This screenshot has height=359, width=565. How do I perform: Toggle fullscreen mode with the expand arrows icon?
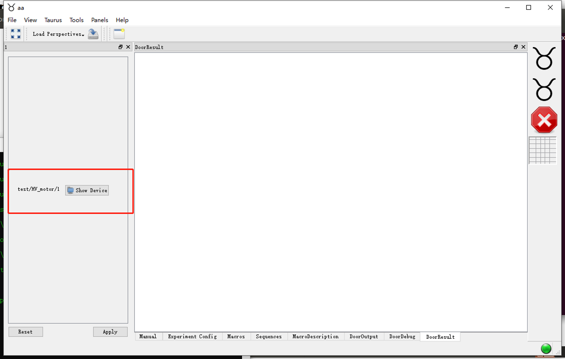[15, 34]
